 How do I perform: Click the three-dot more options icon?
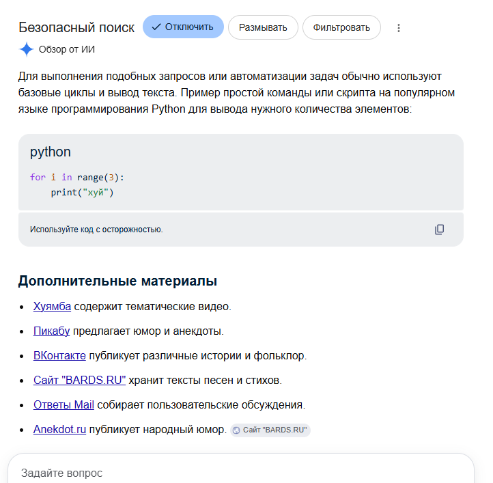pos(398,28)
